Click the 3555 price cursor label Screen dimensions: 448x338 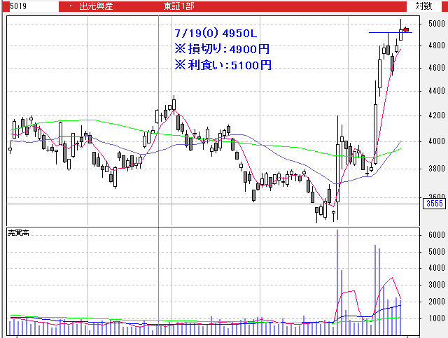tap(434, 204)
